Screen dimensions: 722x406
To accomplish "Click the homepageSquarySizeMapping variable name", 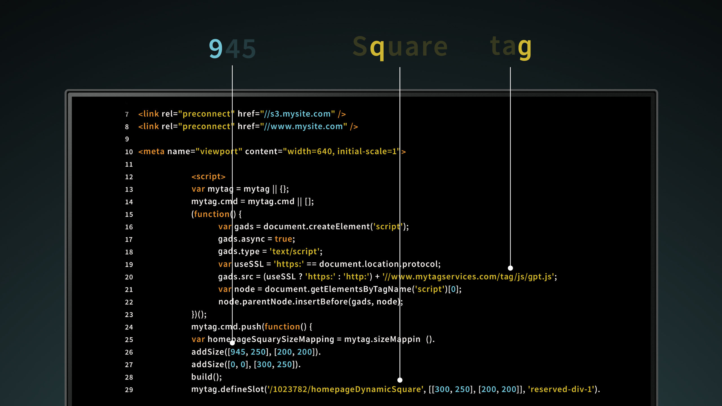I will click(271, 339).
